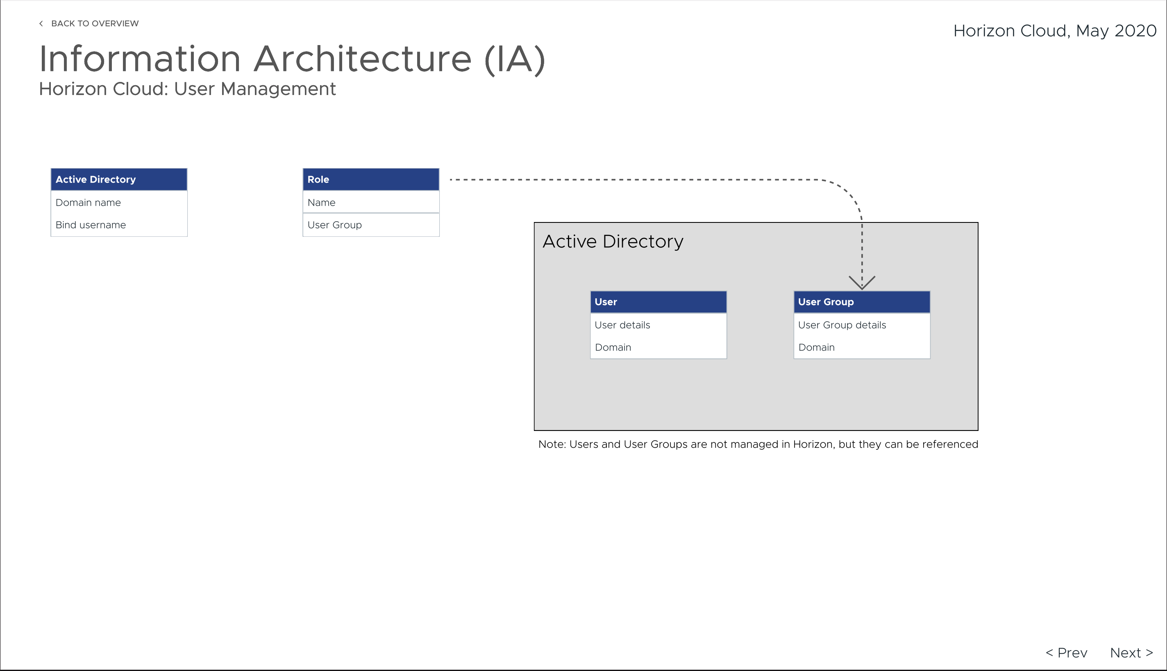Viewport: 1167px width, 671px height.
Task: Select the User table header
Action: pos(658,302)
